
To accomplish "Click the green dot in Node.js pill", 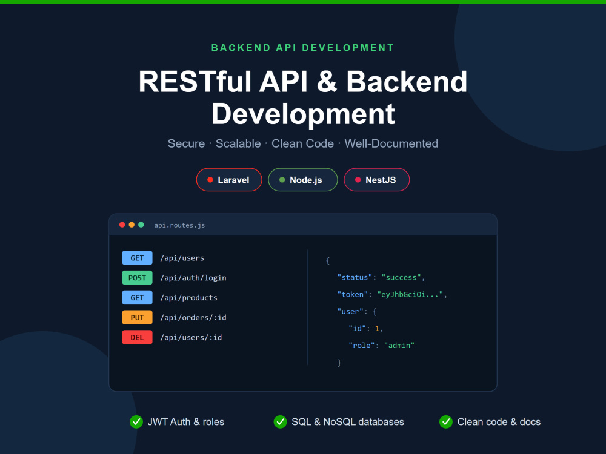I will 282,180.
